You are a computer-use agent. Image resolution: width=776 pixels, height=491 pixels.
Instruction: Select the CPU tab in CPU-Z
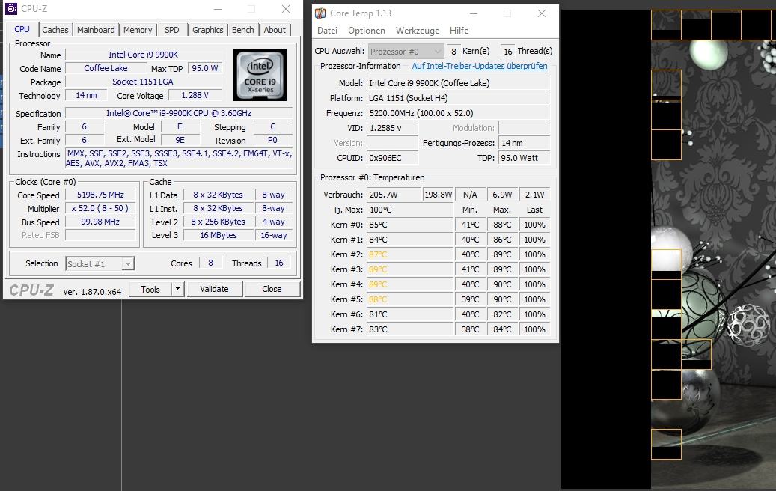(x=22, y=29)
